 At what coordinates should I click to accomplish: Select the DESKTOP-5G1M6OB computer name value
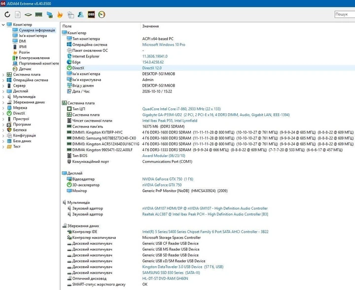click(x=158, y=74)
